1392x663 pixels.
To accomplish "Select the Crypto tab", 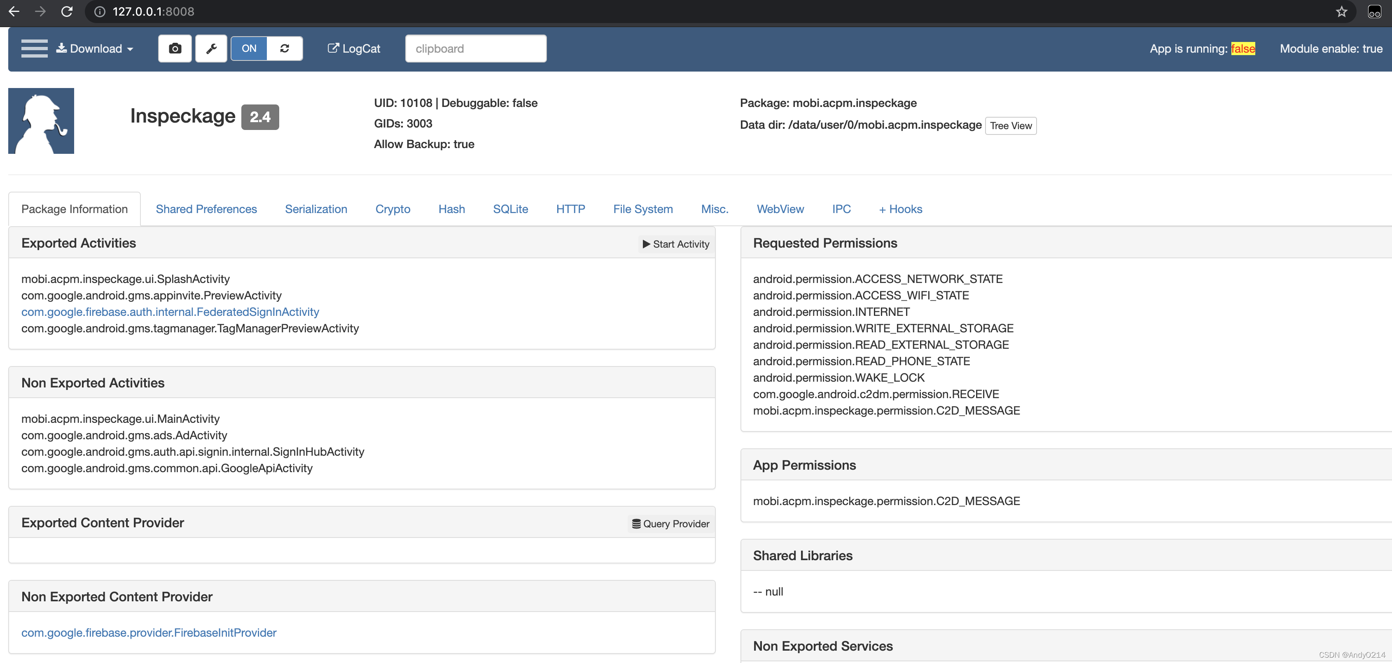I will coord(392,209).
